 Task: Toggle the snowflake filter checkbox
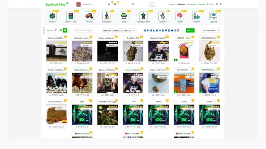[157, 30]
